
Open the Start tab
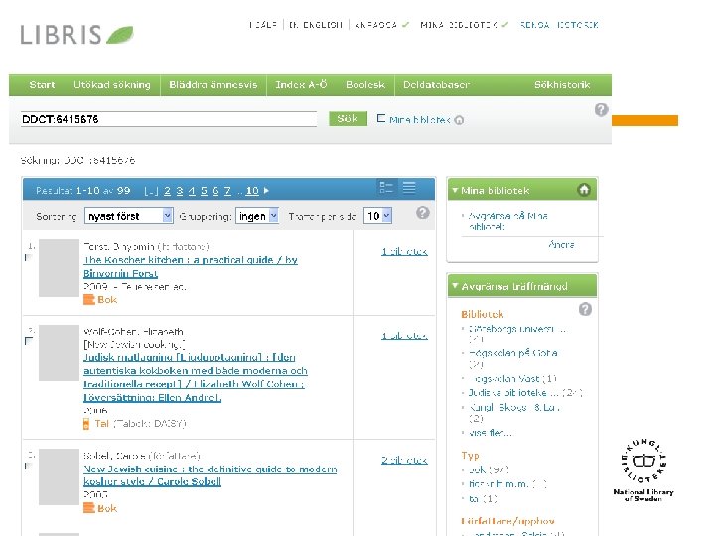(x=42, y=85)
